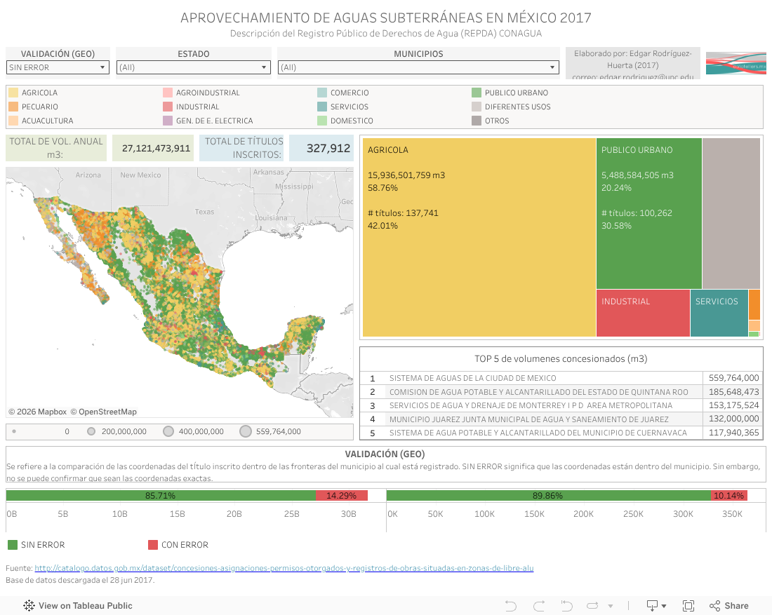Enter full screen mode via toolbar icon
Viewport: 772px width, 615px height.
(688, 606)
